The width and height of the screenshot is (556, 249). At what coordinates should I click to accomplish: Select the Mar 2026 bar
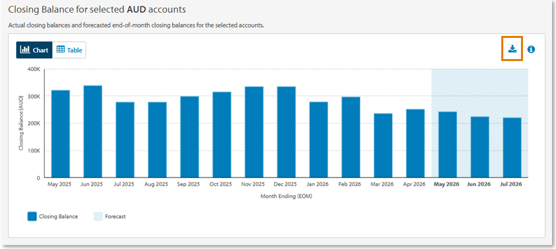coord(383,145)
